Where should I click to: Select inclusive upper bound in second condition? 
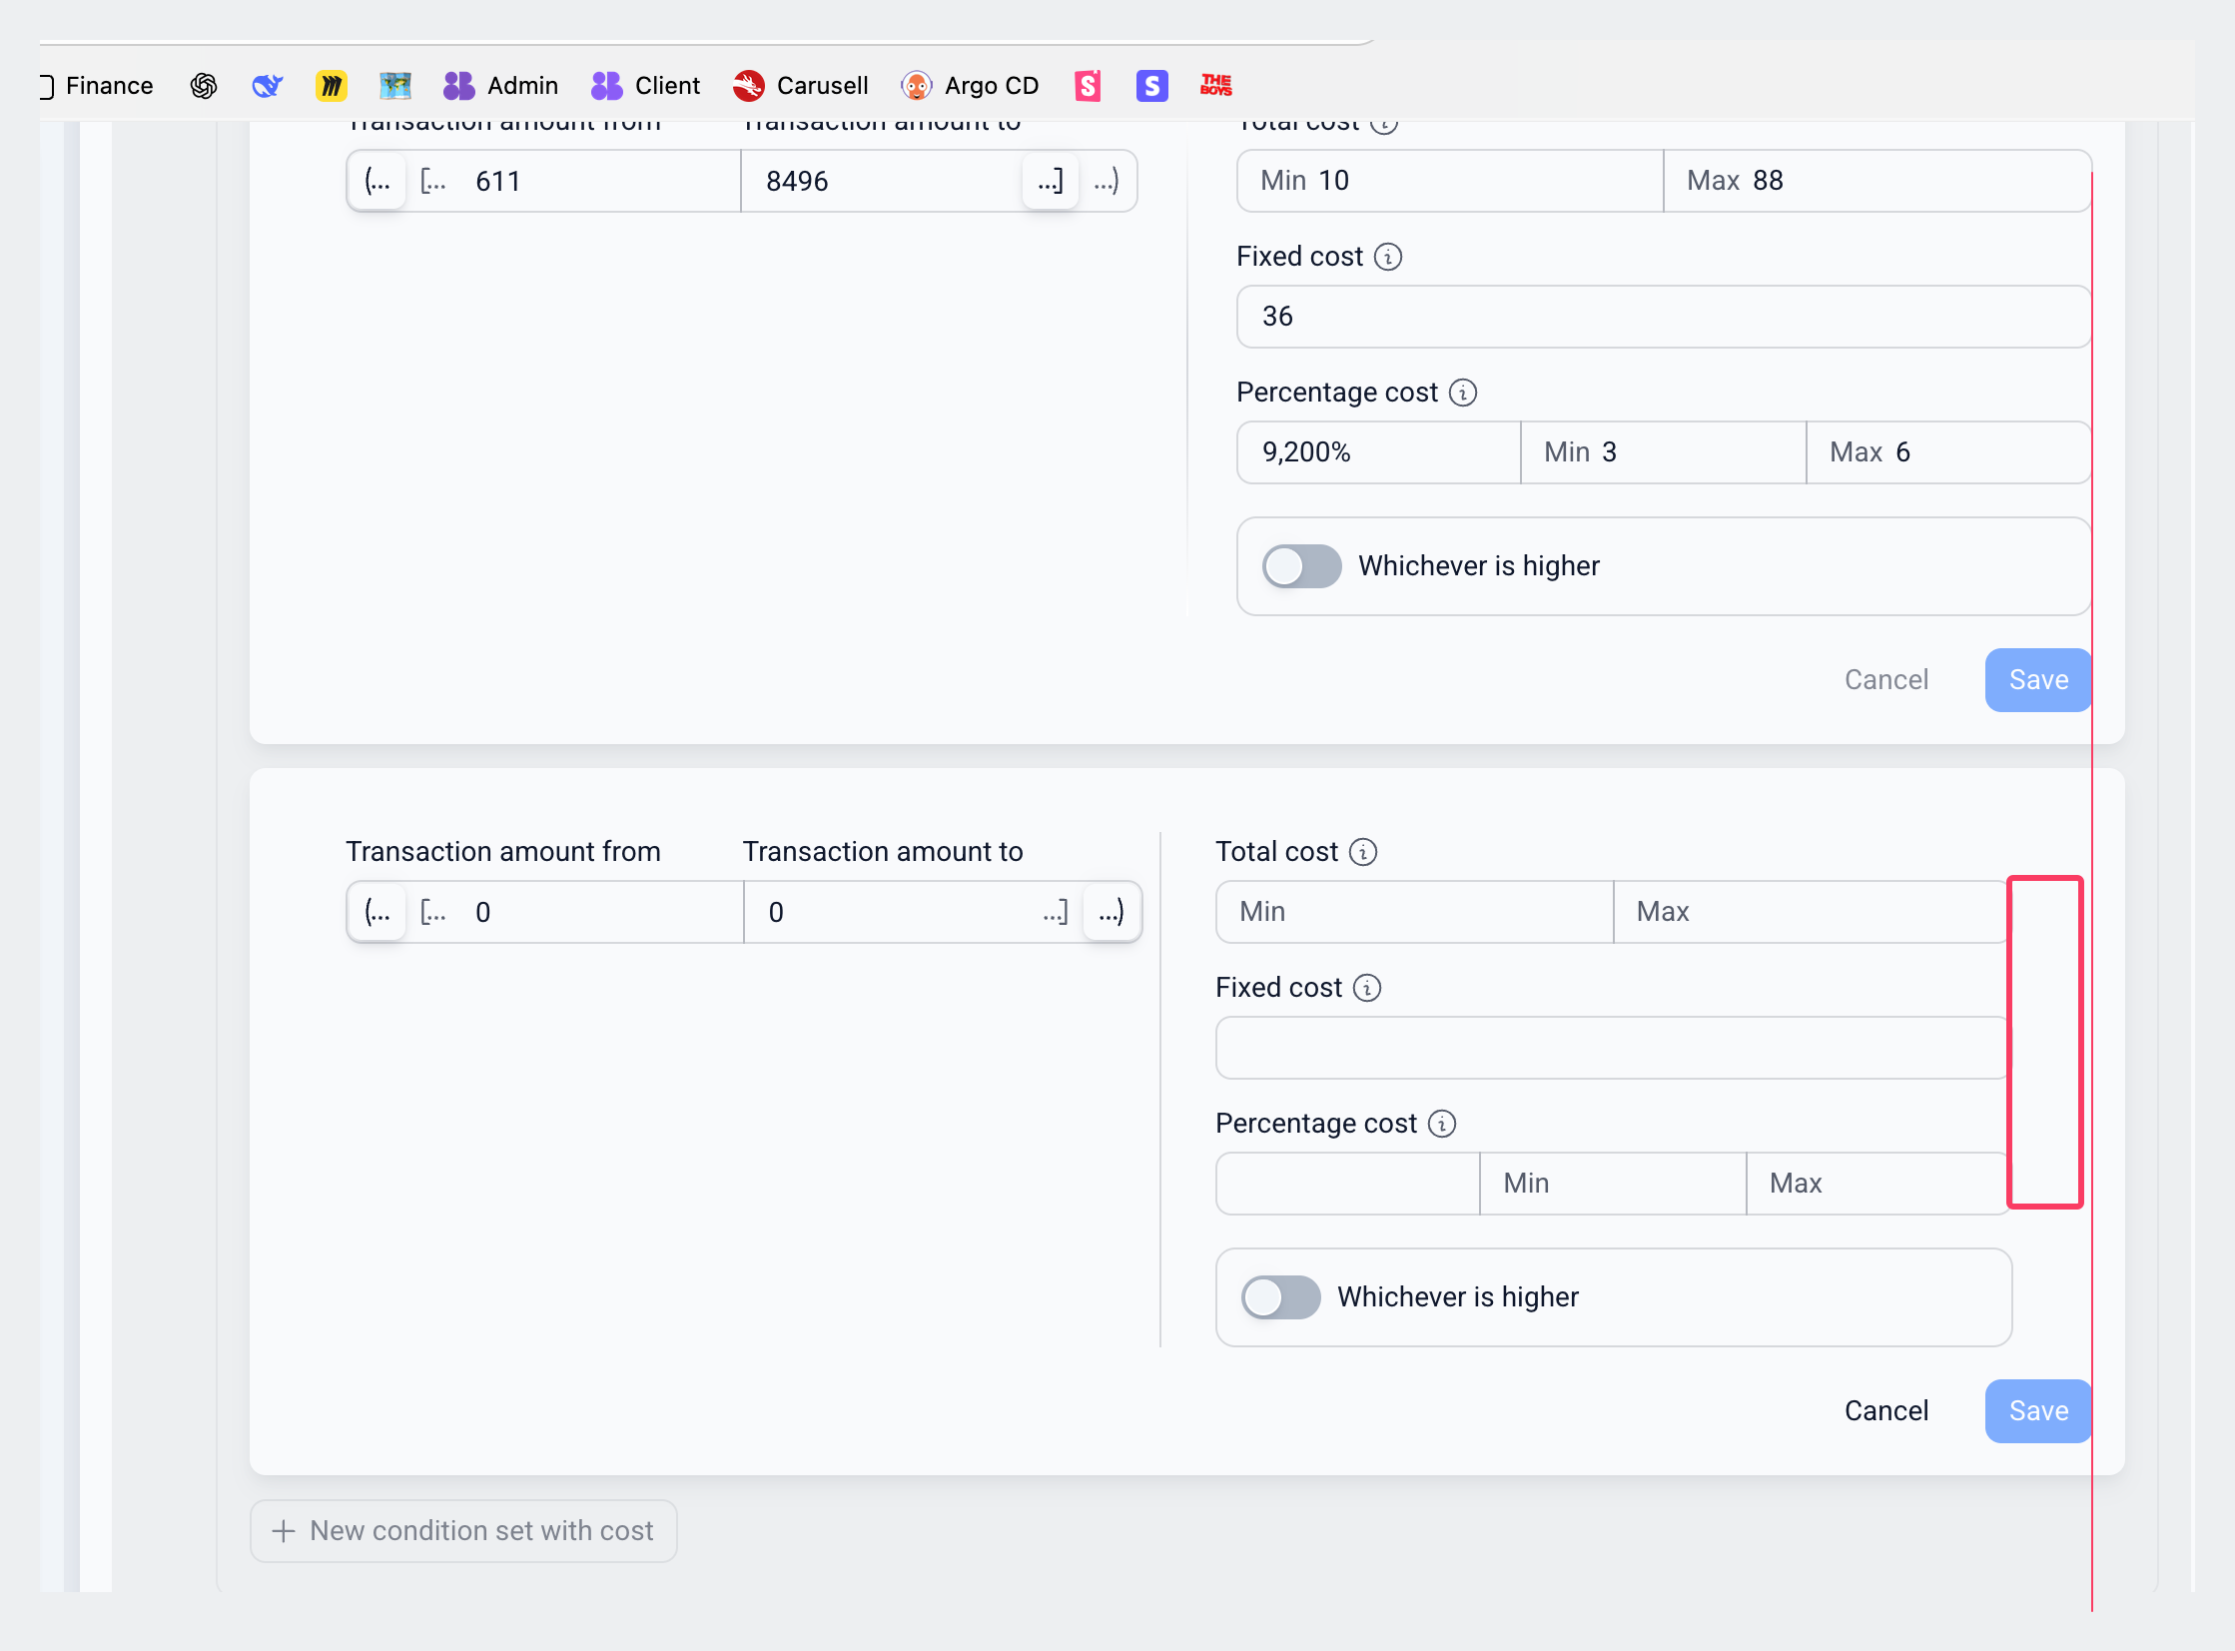(x=1055, y=913)
